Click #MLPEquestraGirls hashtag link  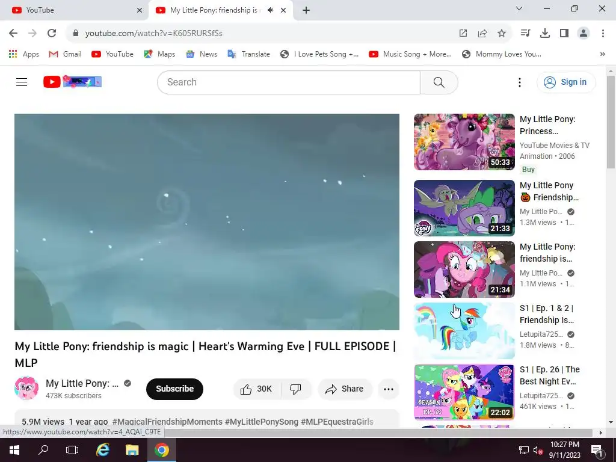click(337, 422)
